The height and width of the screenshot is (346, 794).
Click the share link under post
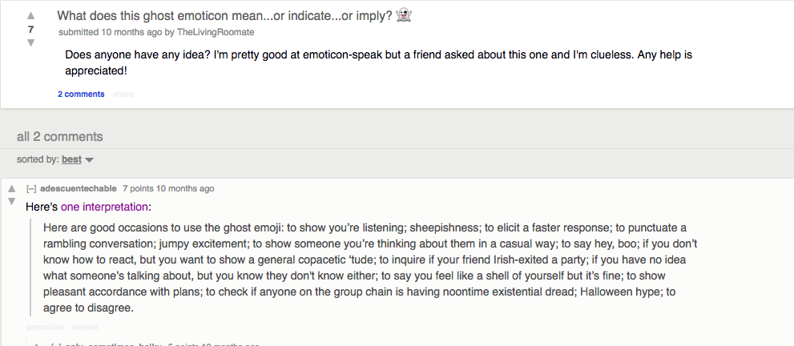click(x=123, y=95)
